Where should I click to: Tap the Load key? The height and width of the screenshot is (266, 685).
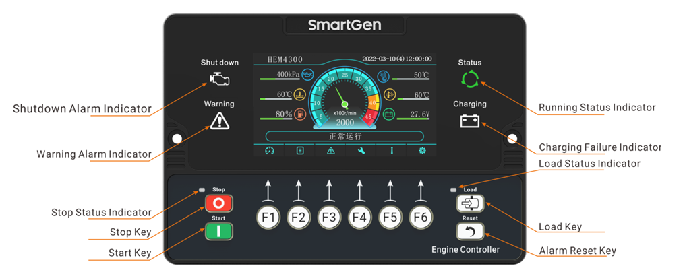pos(470,203)
